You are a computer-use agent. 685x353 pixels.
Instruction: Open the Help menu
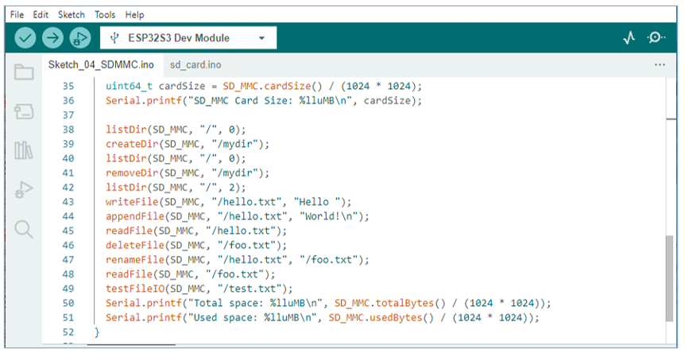(134, 15)
